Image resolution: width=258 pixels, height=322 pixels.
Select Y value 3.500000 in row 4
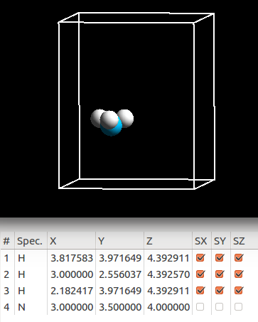120,307
